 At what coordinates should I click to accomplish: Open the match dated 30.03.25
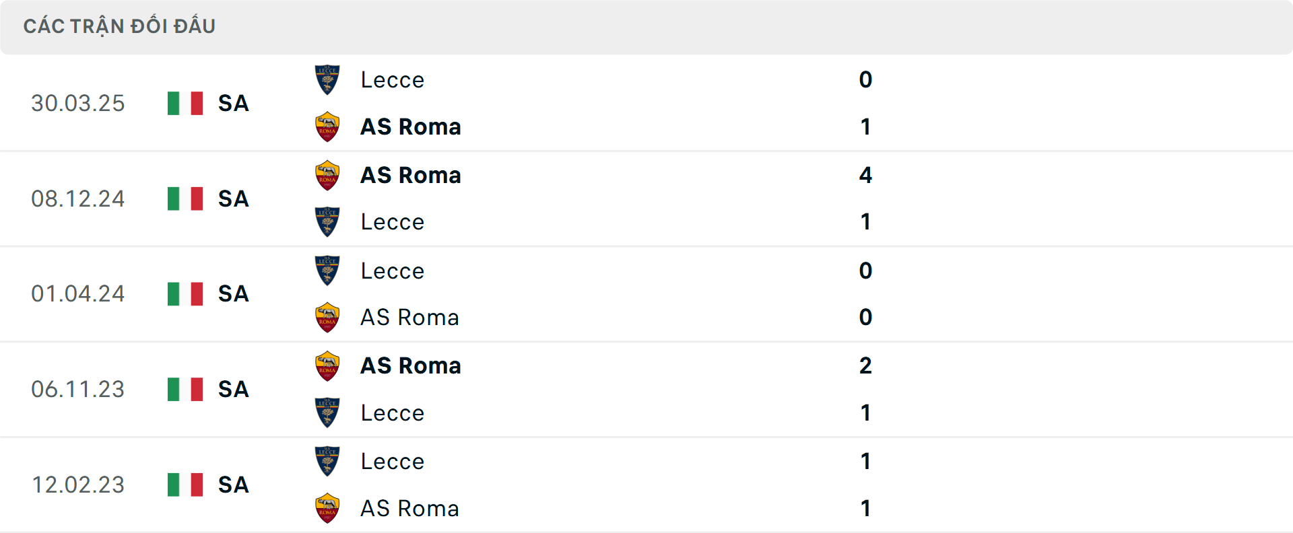click(78, 104)
